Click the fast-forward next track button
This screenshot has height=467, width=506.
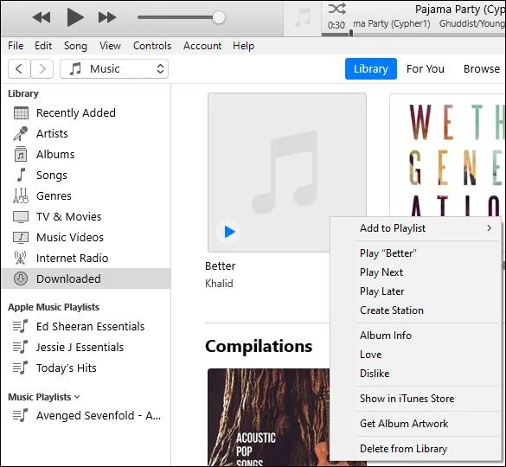(x=107, y=17)
